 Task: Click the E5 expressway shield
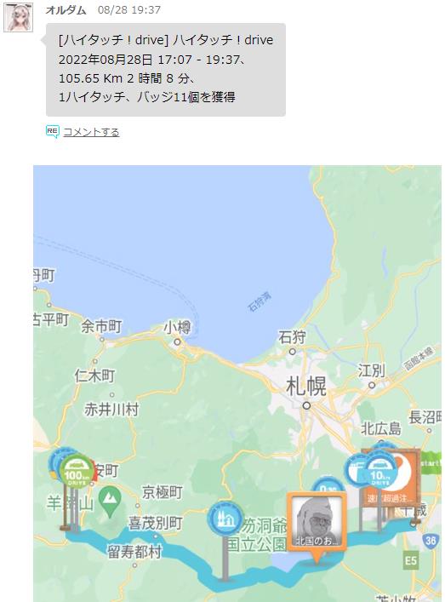(x=410, y=561)
